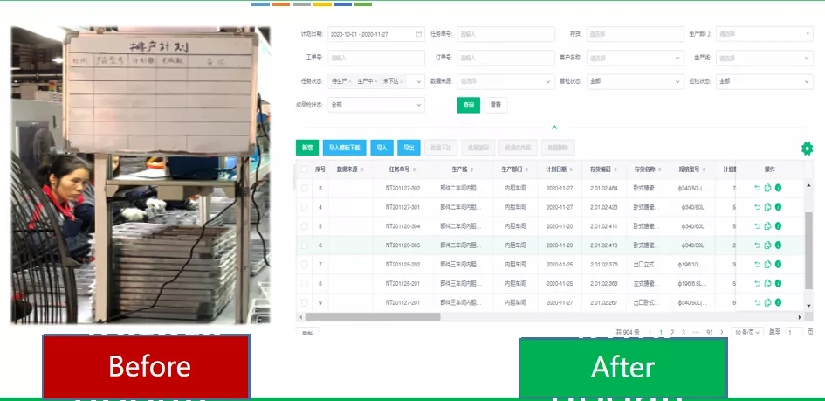Click the undo arrow icon in row 3
The height and width of the screenshot is (401, 825).
click(x=757, y=188)
